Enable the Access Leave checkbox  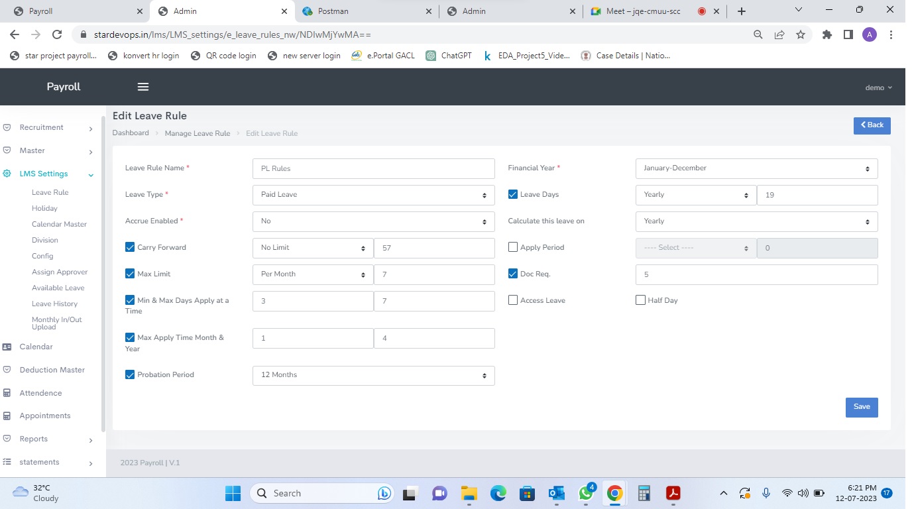pos(513,300)
